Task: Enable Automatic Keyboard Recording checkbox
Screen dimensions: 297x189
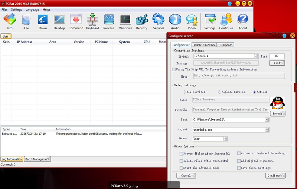Action: click(239, 153)
